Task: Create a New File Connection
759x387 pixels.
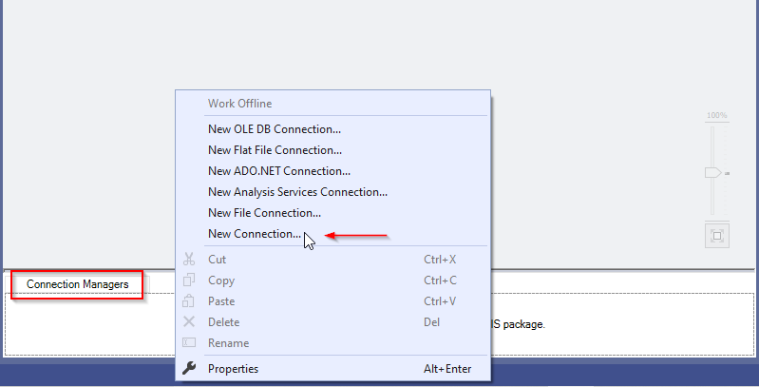Action: pyautogui.click(x=264, y=213)
